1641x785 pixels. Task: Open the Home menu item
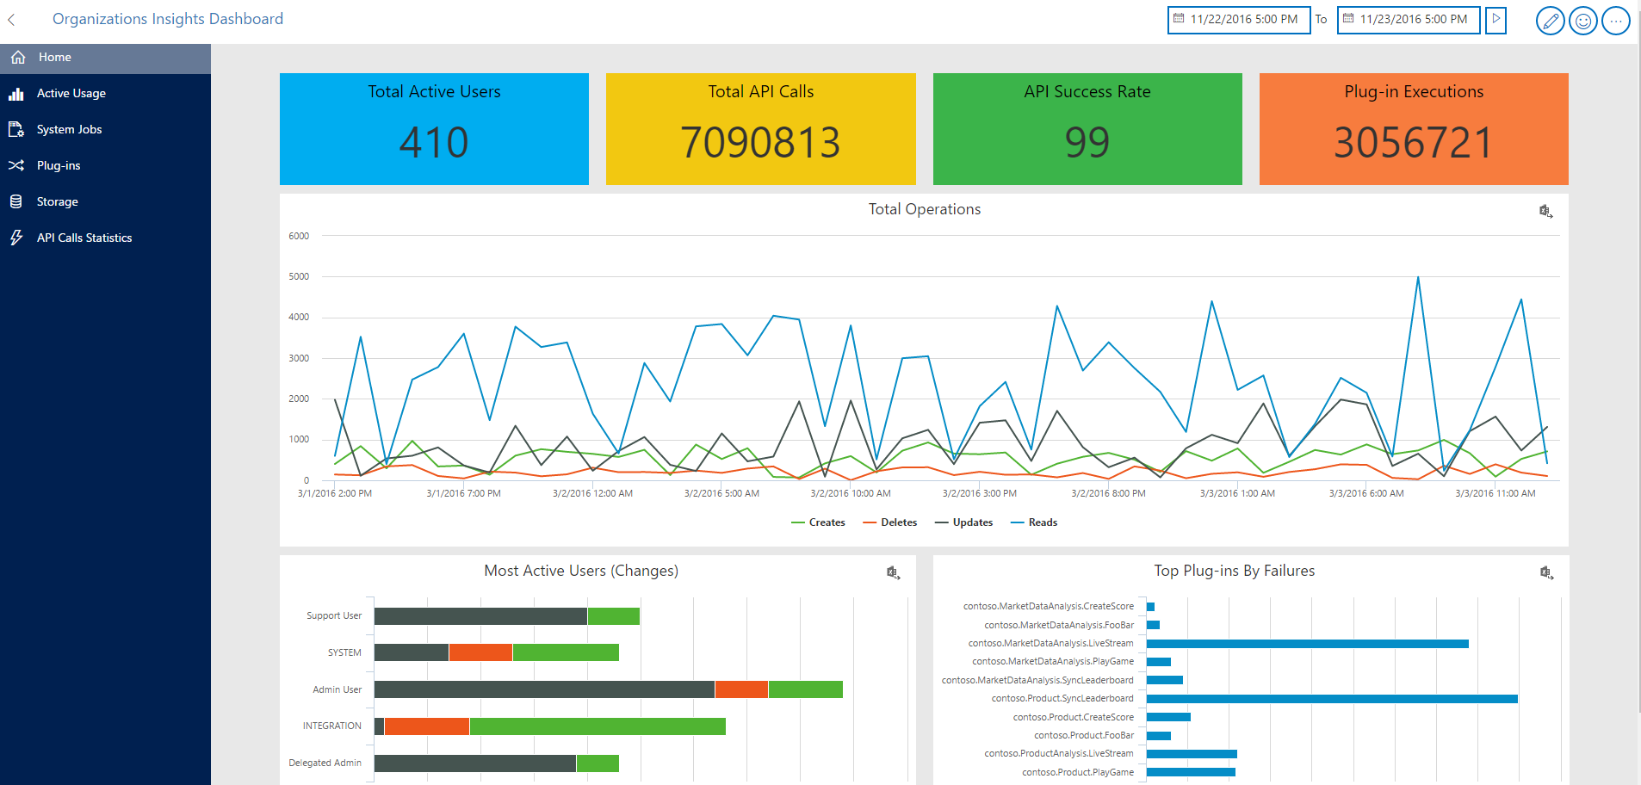[x=105, y=57]
